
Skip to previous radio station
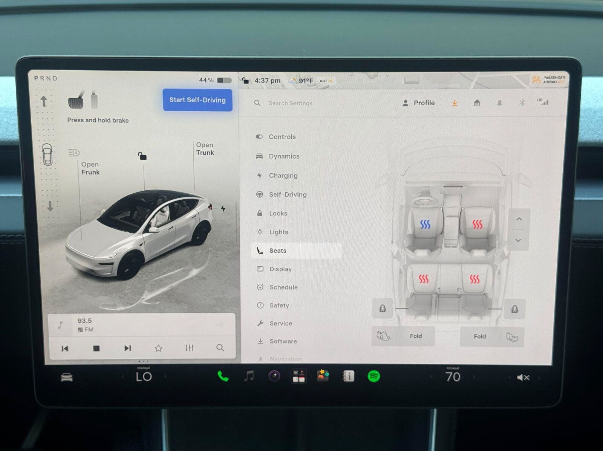65,348
